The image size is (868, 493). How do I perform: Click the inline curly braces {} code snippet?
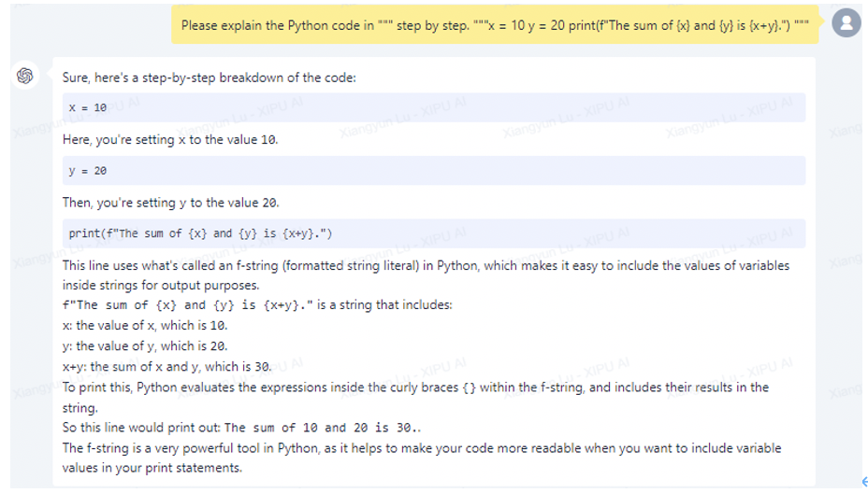(x=469, y=388)
